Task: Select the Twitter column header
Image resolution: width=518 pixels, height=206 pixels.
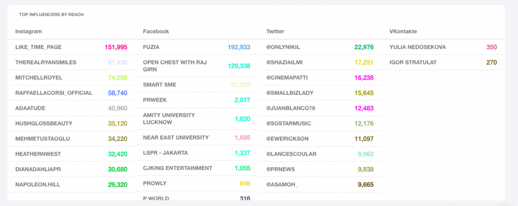Action: pos(275,31)
